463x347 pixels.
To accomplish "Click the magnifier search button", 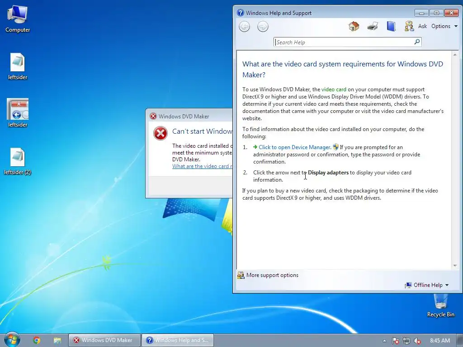I will [417, 42].
